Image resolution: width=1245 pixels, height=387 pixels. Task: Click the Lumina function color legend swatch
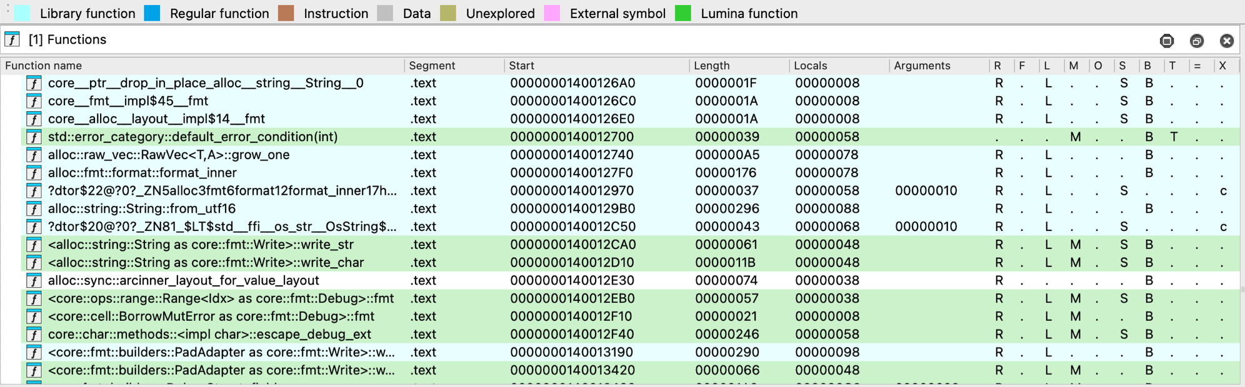point(683,13)
